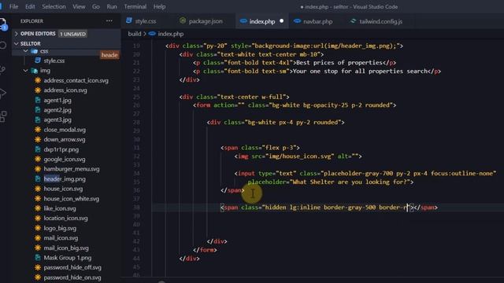The image size is (504, 283).
Task: Open Mask Group 1.png file
Action: pyautogui.click(x=68, y=258)
